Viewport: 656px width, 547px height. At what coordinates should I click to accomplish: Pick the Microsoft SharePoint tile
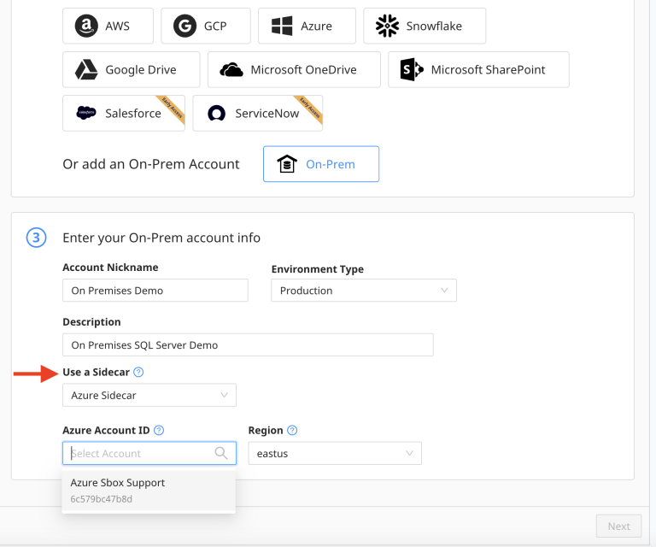pyautogui.click(x=478, y=69)
